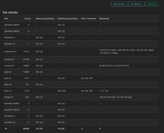The image size is (164, 133).
Task: Click the doh.v4 count 1742
Action: click(x=27, y=91)
